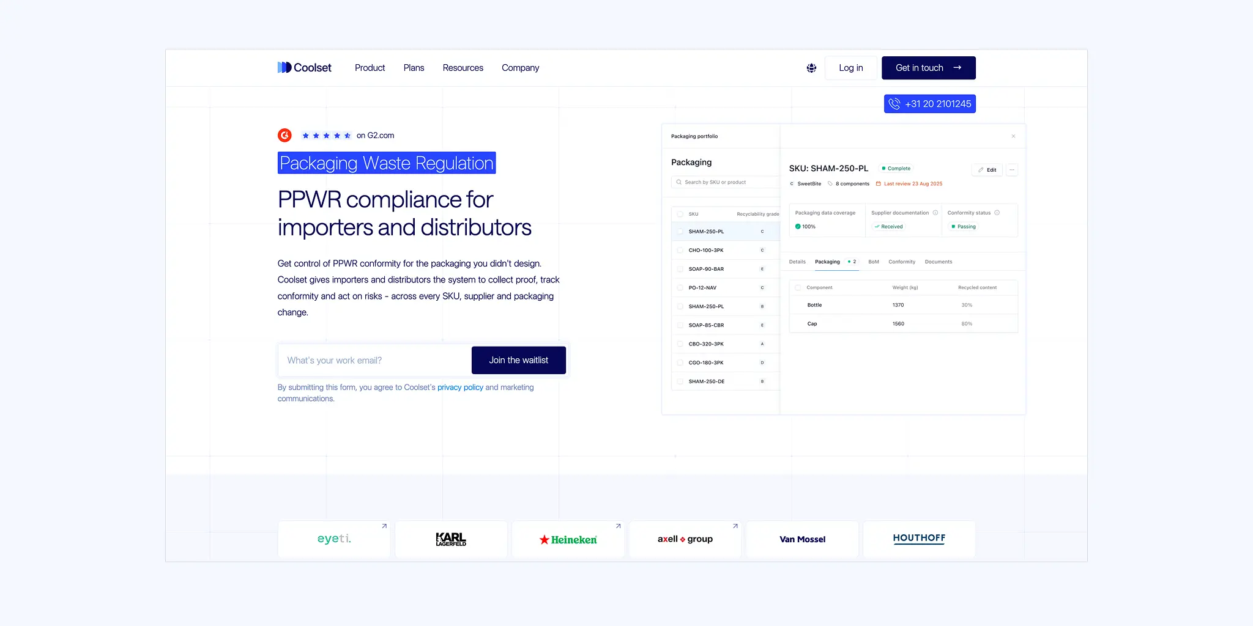Click the work email input field
This screenshot has height=626, width=1253.
tap(373, 360)
